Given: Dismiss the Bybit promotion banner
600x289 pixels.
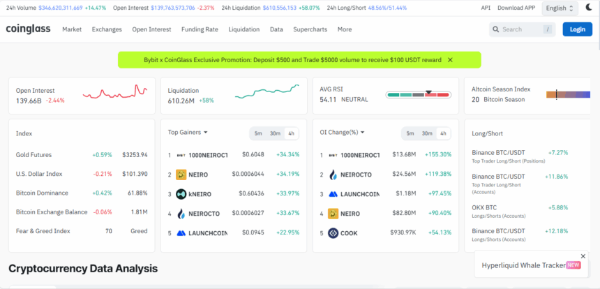Looking at the screenshot, I should 451,60.
